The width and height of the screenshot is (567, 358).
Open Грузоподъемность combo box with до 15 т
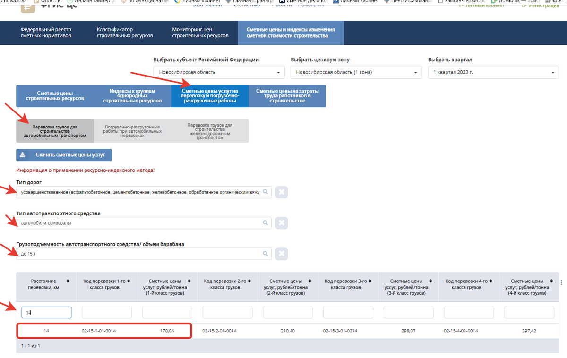(x=144, y=254)
